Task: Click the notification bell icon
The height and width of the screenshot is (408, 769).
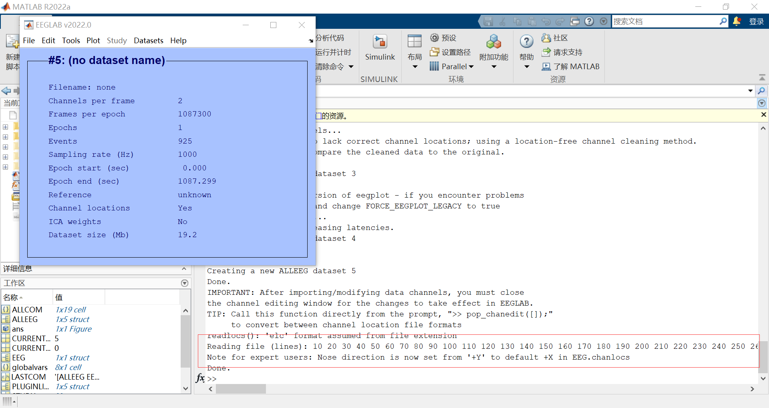Action: [737, 21]
